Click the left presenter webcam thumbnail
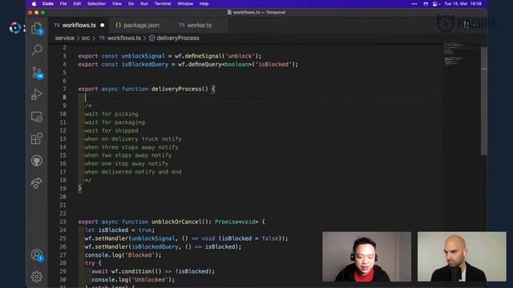Screen dimensions: 513x288 [x=367, y=257]
